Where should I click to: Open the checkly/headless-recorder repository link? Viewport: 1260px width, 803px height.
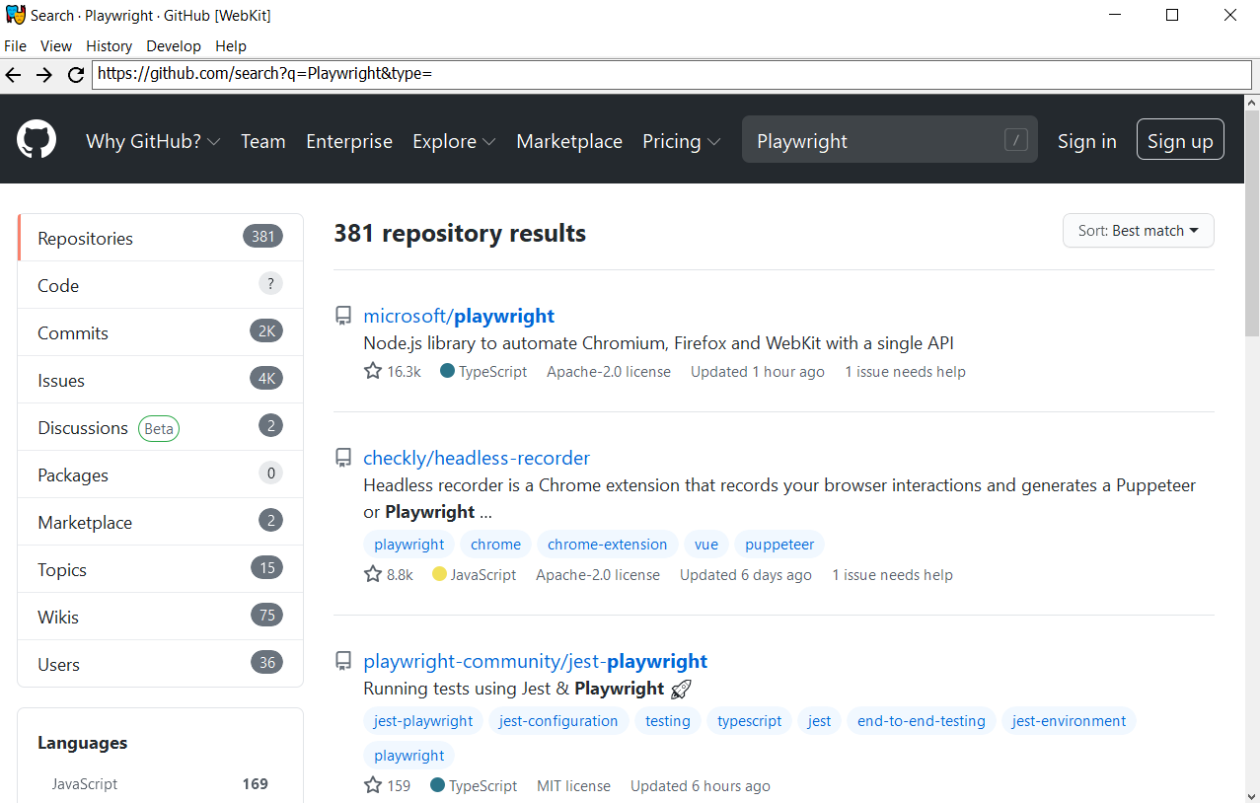[477, 458]
